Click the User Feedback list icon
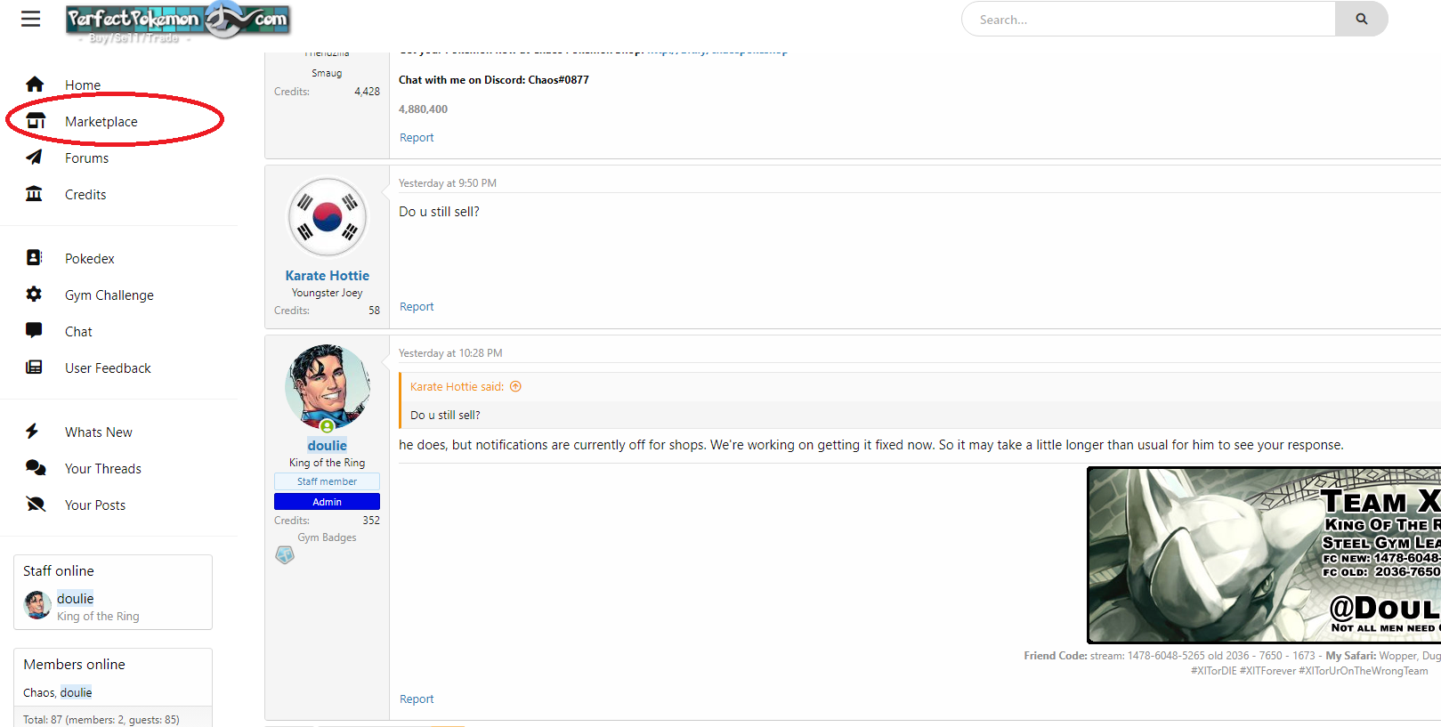 point(34,367)
